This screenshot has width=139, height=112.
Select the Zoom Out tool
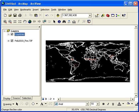[10, 22]
